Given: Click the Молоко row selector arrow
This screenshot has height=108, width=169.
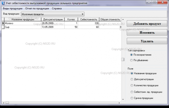Looking at the screenshot, I should click(3, 23).
